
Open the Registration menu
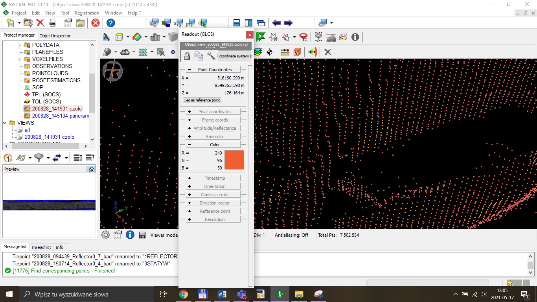point(87,13)
